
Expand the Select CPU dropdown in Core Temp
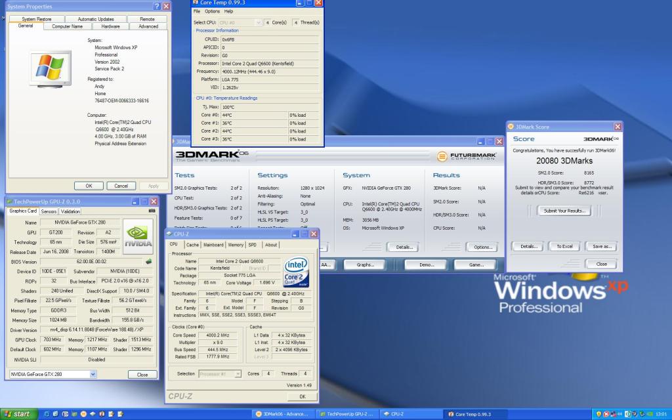pyautogui.click(x=258, y=22)
